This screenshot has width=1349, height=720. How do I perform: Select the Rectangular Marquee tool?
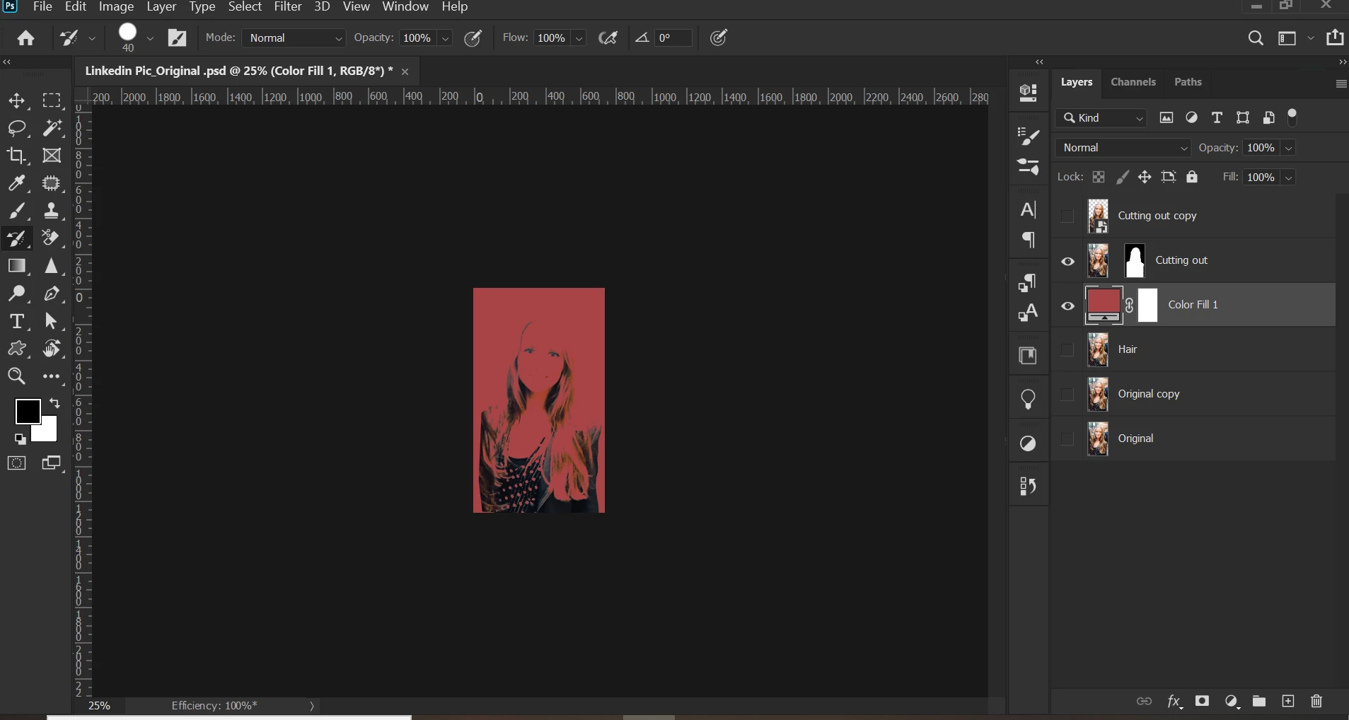52,100
